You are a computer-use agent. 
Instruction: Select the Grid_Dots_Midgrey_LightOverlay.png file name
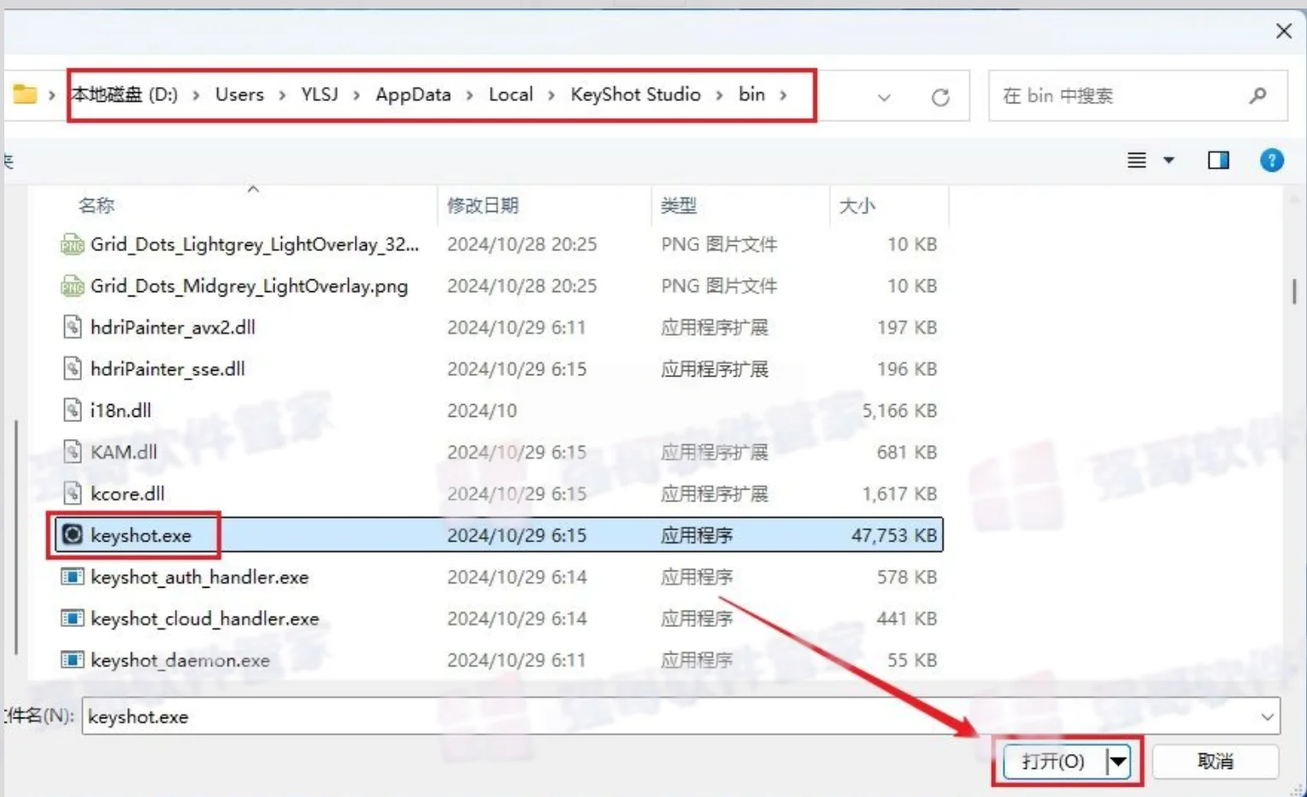tap(249, 286)
